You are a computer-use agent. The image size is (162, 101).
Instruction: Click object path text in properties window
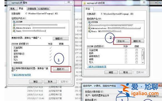[42, 14]
